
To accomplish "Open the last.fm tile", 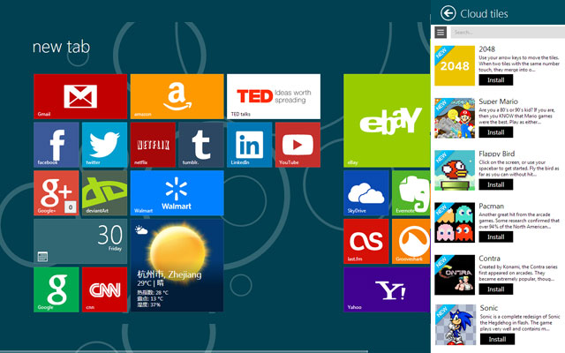I will (x=366, y=241).
